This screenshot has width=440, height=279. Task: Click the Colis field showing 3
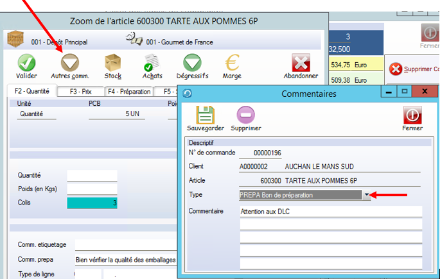point(92,203)
